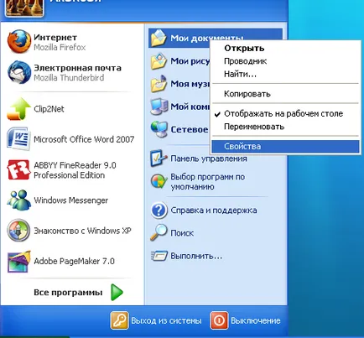Launch the Adobe PageMaker 7.0 icon

point(18,262)
